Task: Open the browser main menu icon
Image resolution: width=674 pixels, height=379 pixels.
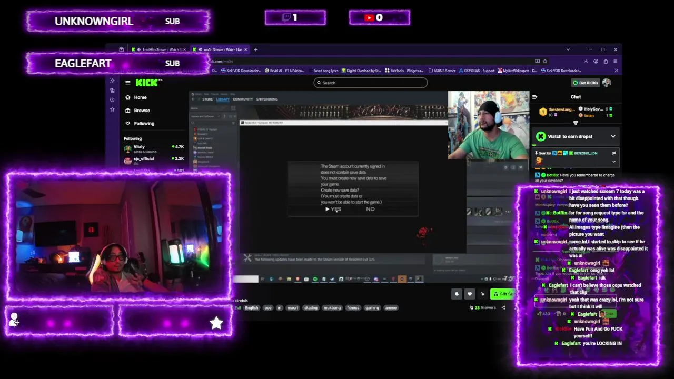Action: tap(615, 61)
